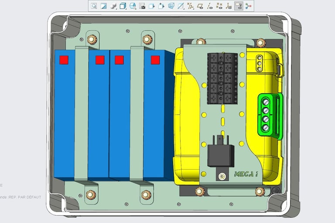335x223 pixels.
Task: Open the rendering options sphere dropdown
Action: click(x=113, y=6)
